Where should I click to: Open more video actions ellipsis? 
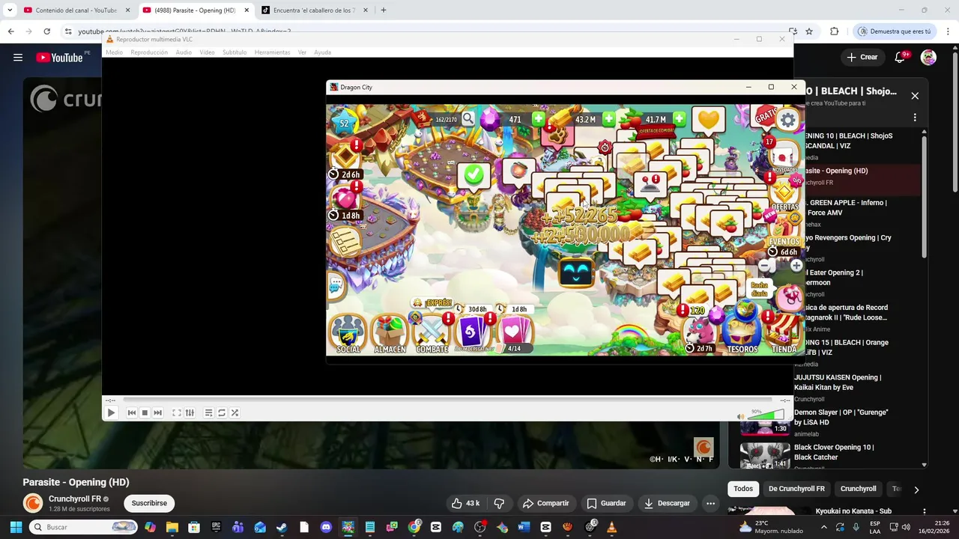[710, 503]
